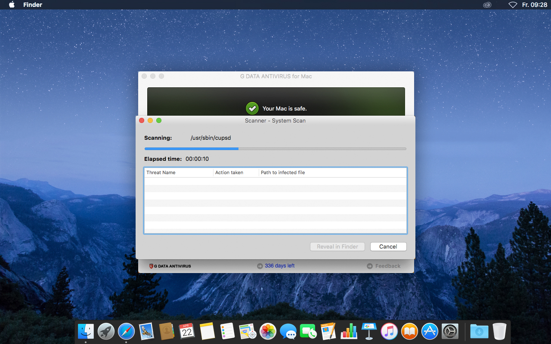This screenshot has height=344, width=551.
Task: Launch Notes from the Dock
Action: tap(207, 331)
